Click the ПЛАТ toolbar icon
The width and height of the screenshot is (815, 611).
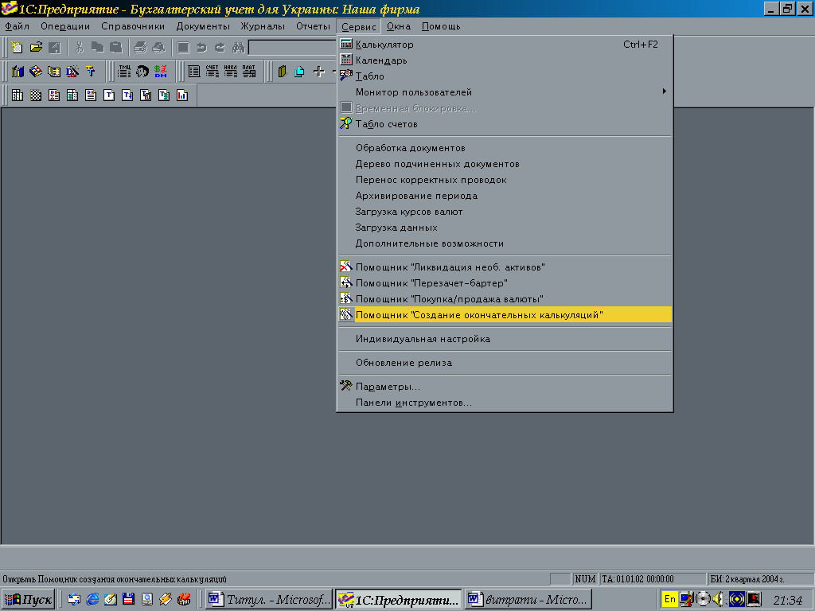click(x=249, y=71)
